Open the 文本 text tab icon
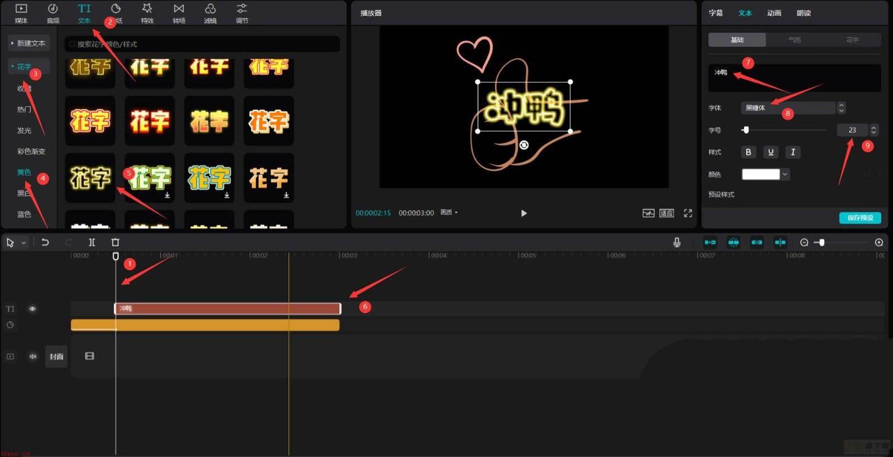Viewport: 893px width, 457px height. point(84,8)
